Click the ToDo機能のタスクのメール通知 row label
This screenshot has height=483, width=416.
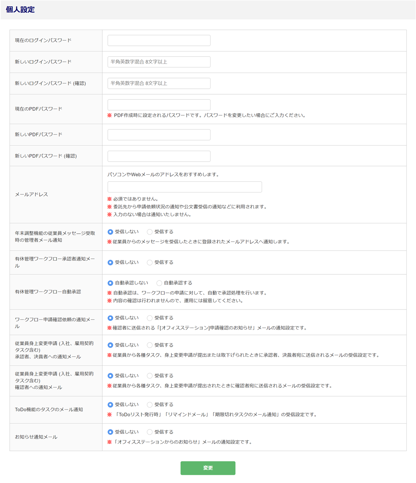(49, 410)
